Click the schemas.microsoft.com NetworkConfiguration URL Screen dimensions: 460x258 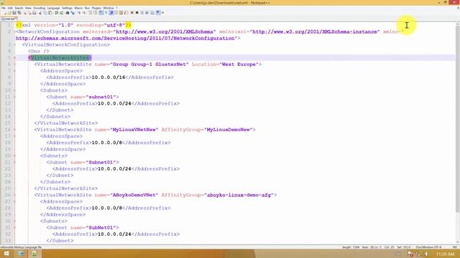[x=125, y=38]
